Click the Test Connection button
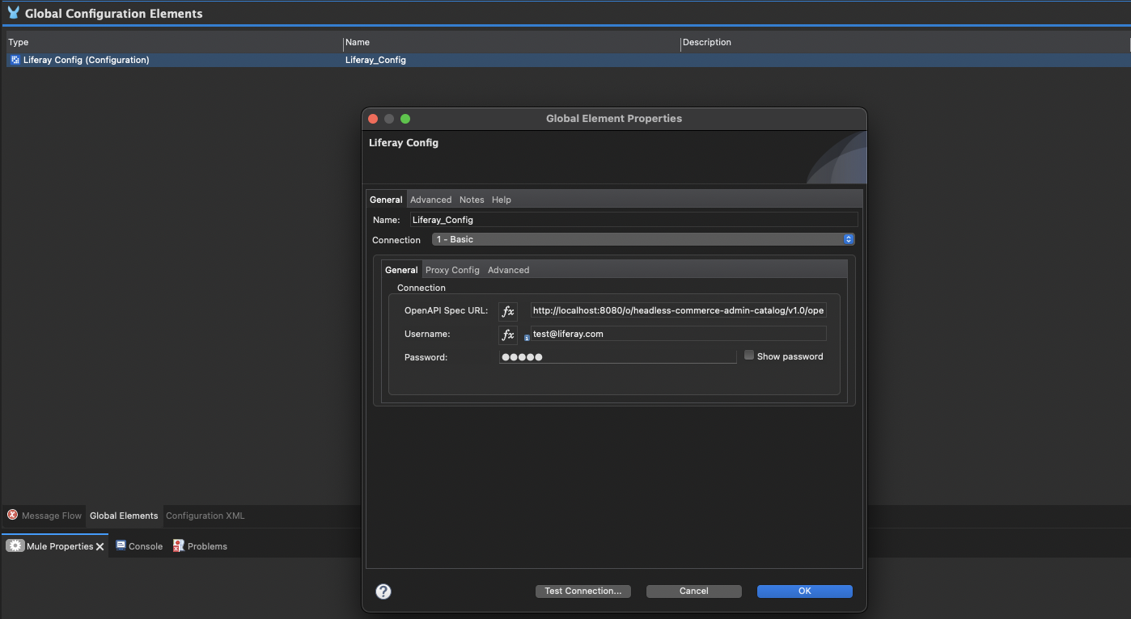1131x619 pixels. pyautogui.click(x=582, y=592)
